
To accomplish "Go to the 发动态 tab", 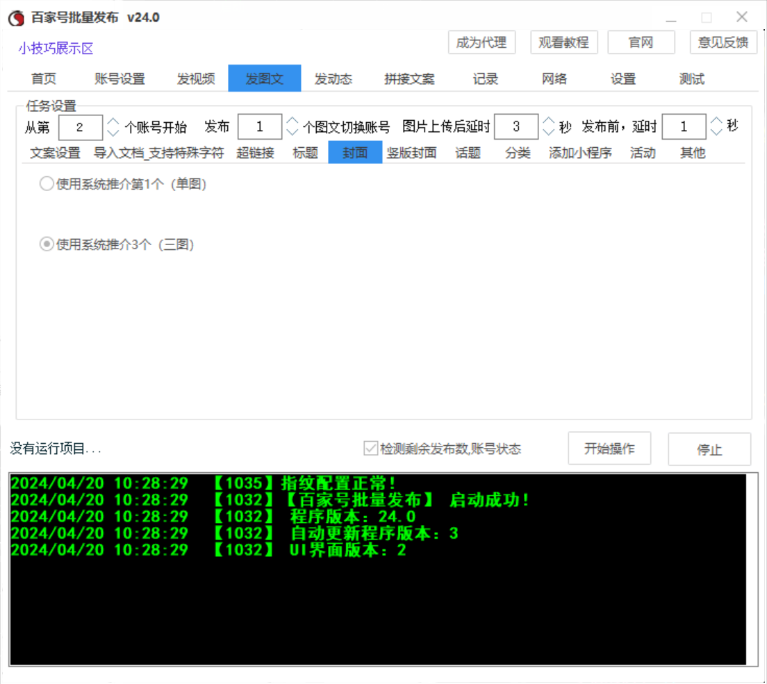I will tap(333, 78).
